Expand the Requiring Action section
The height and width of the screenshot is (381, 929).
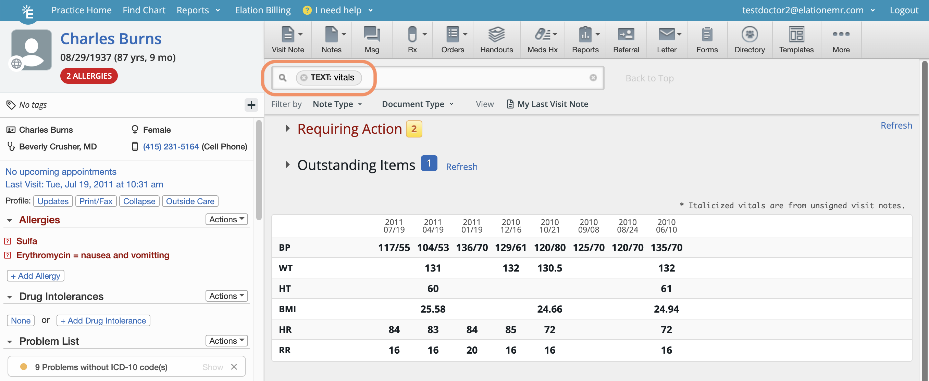(287, 129)
